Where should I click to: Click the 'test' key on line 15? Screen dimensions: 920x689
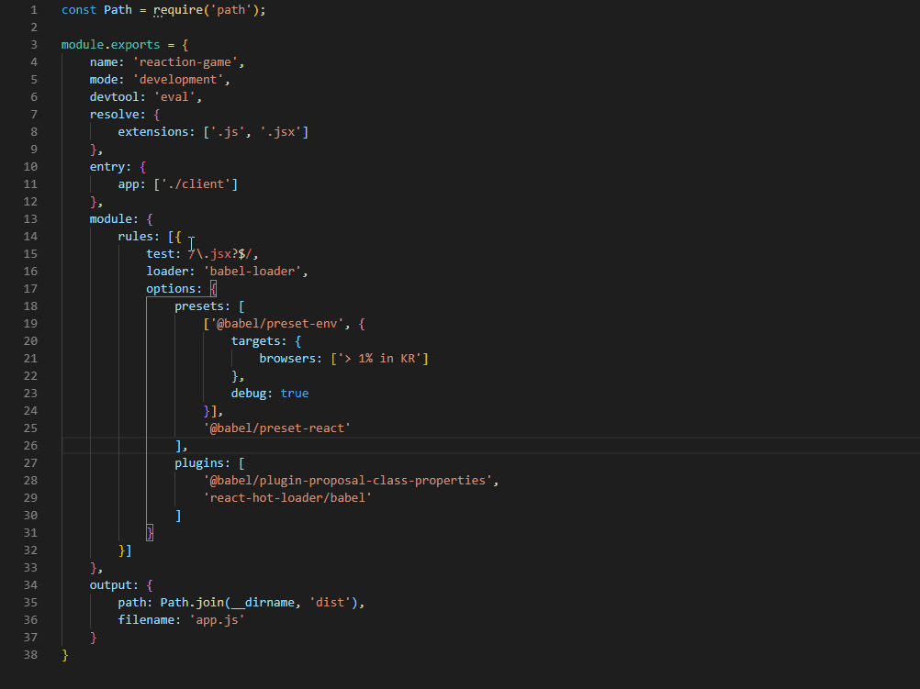coord(160,254)
